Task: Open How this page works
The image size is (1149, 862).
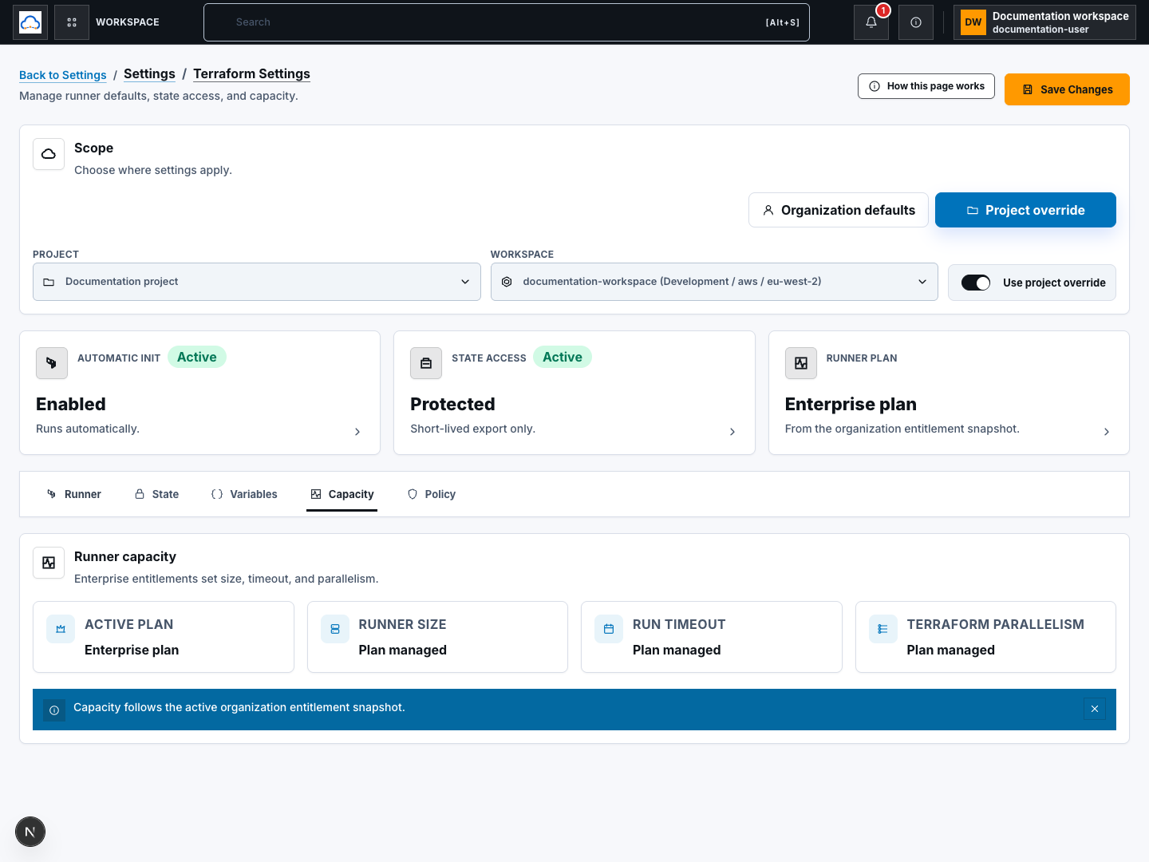Action: coord(926,86)
